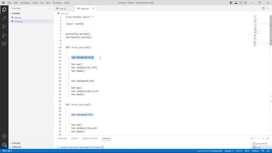Image resolution: width=272 pixels, height=153 pixels.
Task: Open the Search view in activity bar
Action: coord(4,18)
